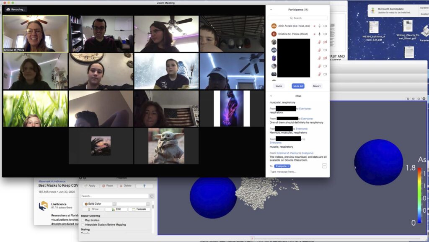The height and width of the screenshot is (242, 429).
Task: Click camera icon in AR participant row
Action: (325, 50)
